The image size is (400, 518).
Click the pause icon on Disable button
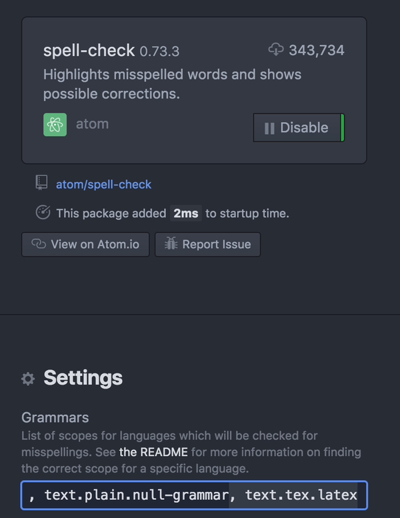pyautogui.click(x=269, y=128)
